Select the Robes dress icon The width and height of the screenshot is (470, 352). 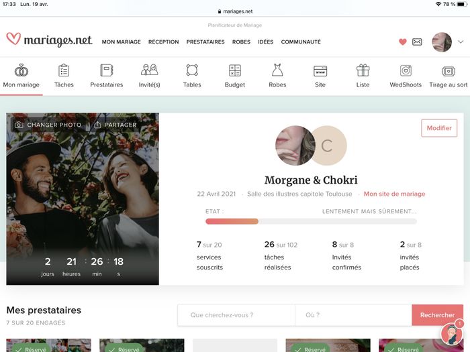tap(277, 70)
